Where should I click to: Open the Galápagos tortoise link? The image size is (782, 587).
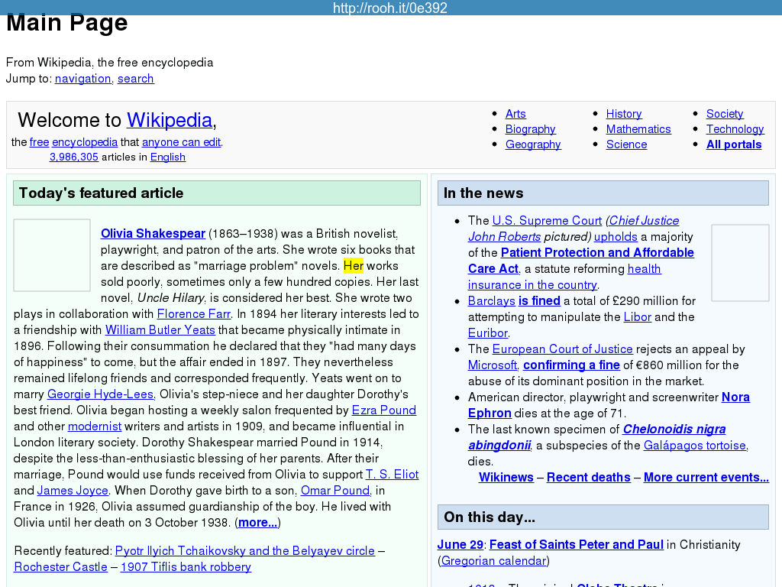[x=694, y=446]
